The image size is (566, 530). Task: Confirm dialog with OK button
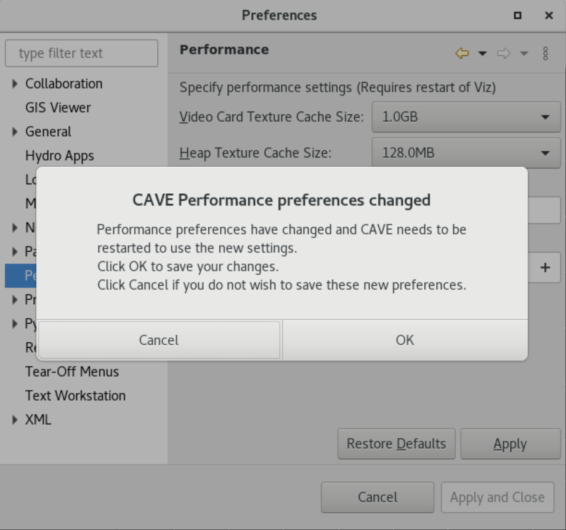[x=405, y=340]
